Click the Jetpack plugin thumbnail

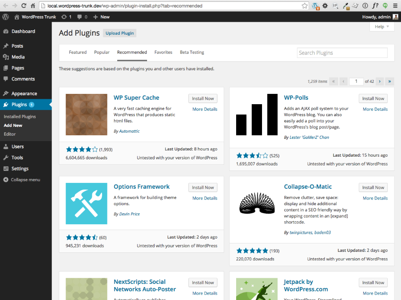pyautogui.click(x=257, y=289)
